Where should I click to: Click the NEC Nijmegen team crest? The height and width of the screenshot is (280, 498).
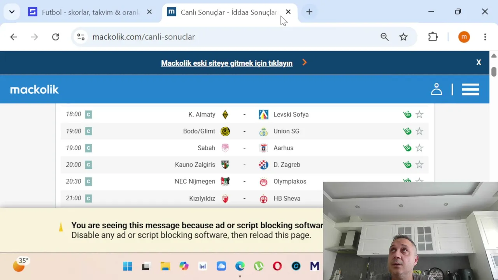coord(225,181)
